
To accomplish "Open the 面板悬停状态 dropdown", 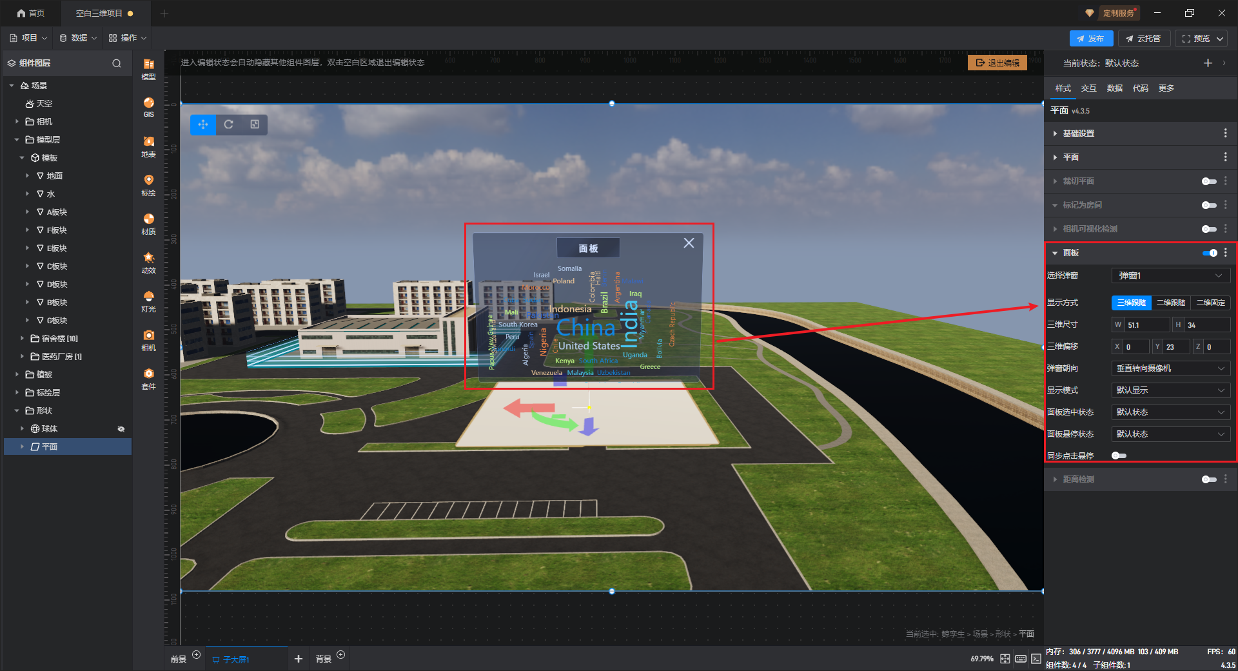I will [x=1171, y=434].
